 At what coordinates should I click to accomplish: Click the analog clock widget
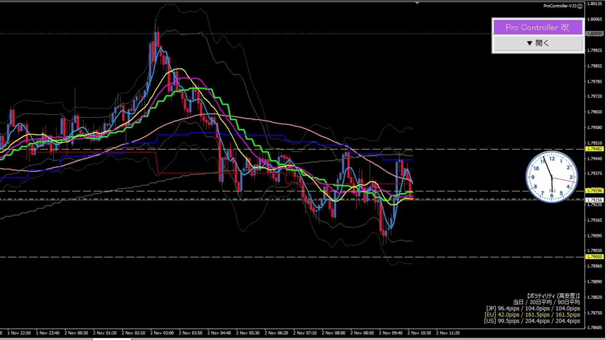click(x=552, y=177)
